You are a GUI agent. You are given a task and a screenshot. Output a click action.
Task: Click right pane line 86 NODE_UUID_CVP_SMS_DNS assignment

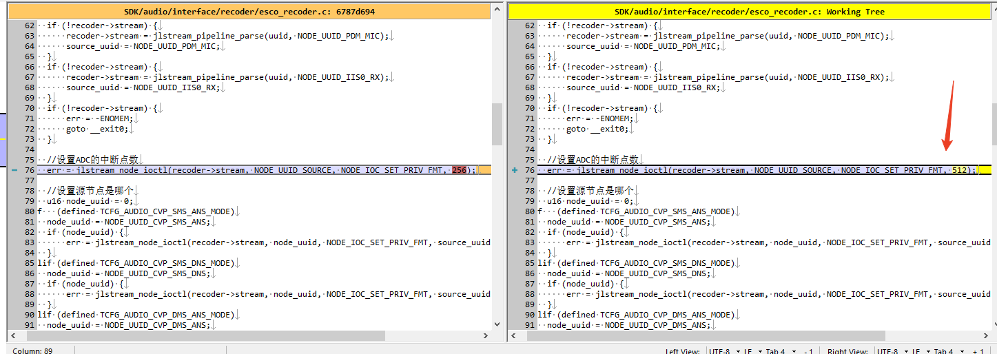pyautogui.click(x=628, y=273)
